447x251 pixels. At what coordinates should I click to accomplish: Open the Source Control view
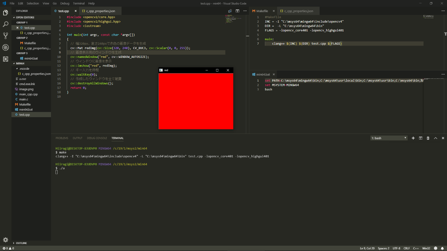coord(6,36)
